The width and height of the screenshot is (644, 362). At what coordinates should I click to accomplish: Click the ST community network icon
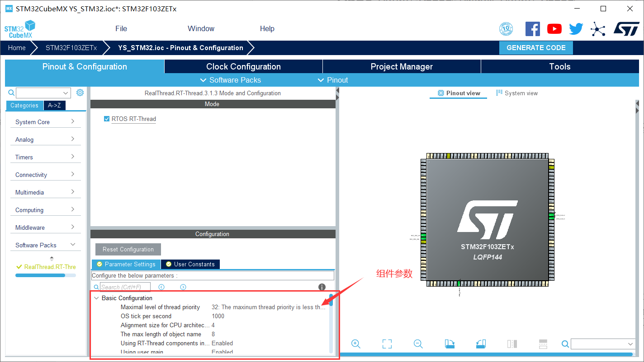pyautogui.click(x=597, y=30)
